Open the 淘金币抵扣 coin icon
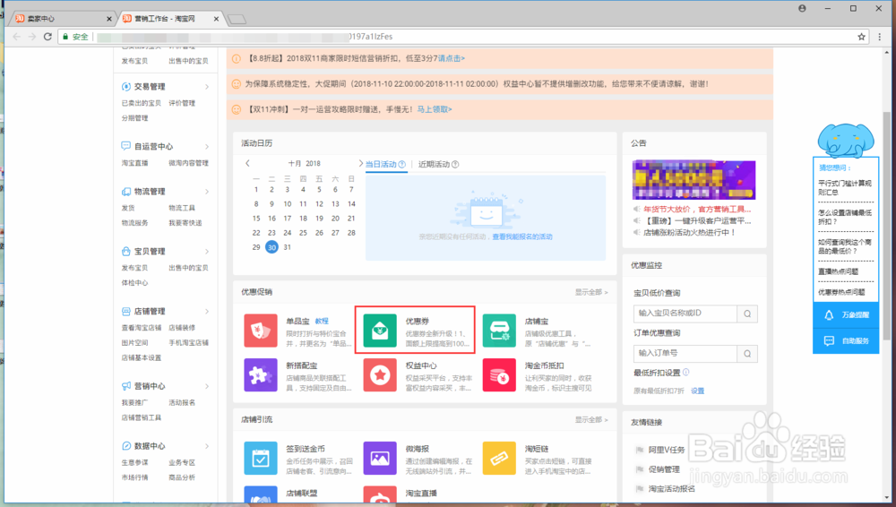896x507 pixels. (499, 375)
